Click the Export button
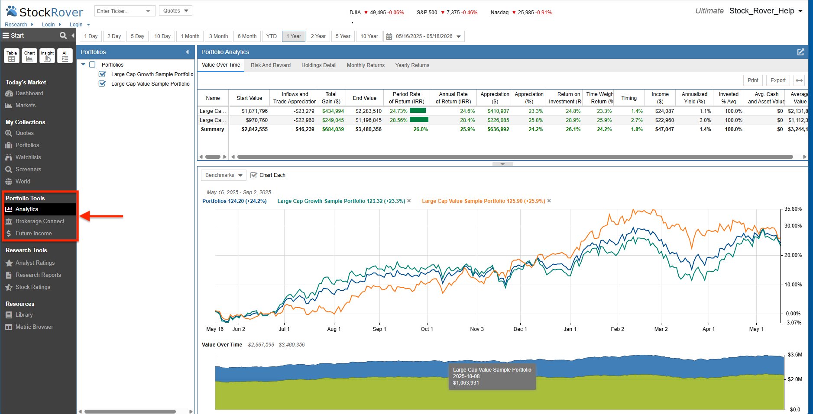The height and width of the screenshot is (414, 813). coord(778,80)
